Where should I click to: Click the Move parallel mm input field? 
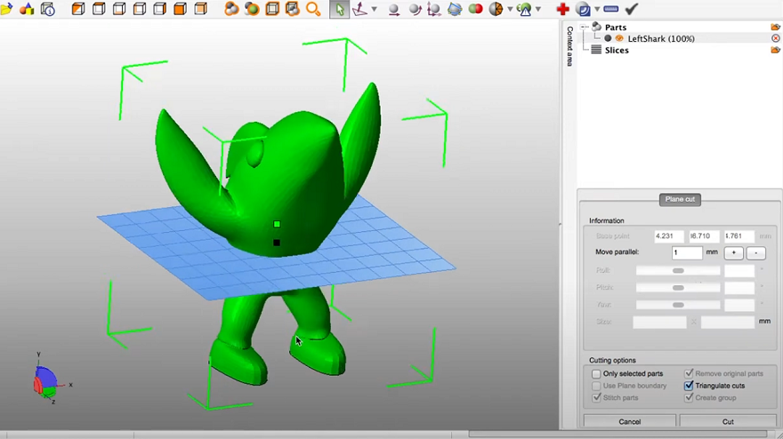pos(687,252)
